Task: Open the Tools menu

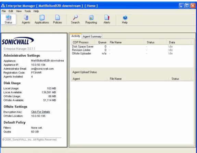Action: click(27, 11)
